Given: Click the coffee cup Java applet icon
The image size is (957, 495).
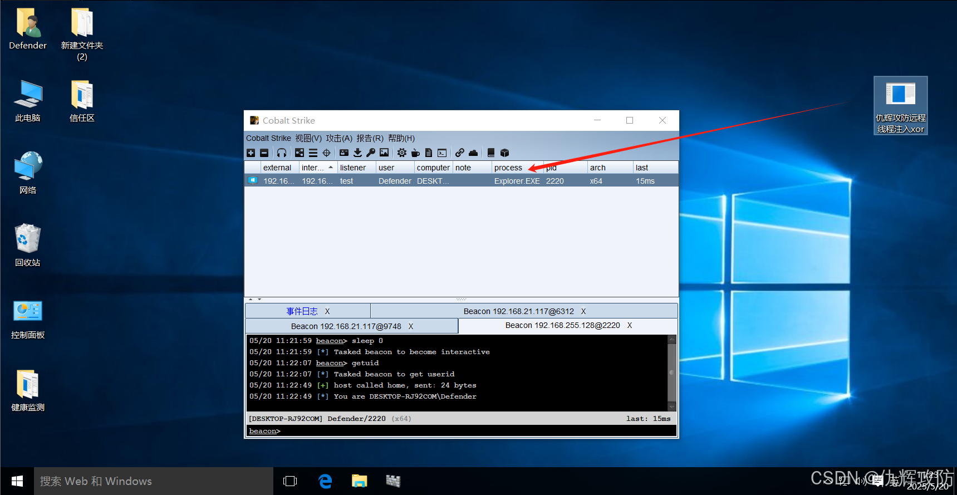Looking at the screenshot, I should [415, 153].
